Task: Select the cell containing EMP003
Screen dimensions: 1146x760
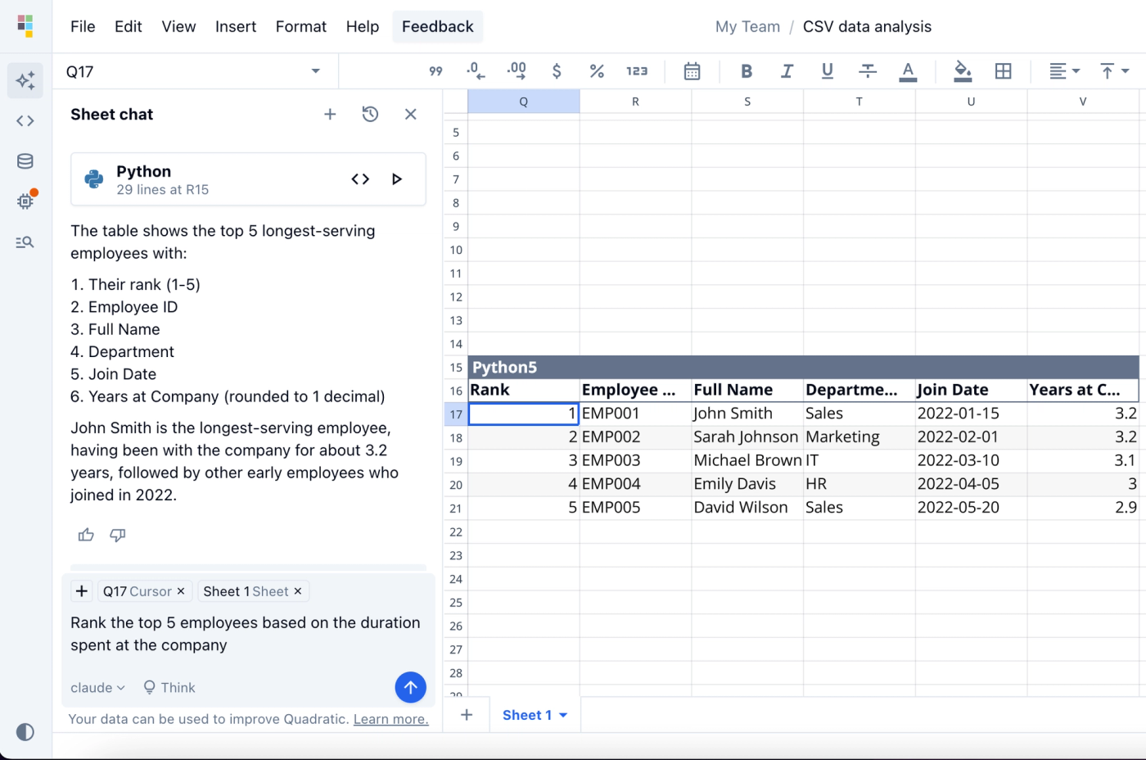Action: [635, 461]
